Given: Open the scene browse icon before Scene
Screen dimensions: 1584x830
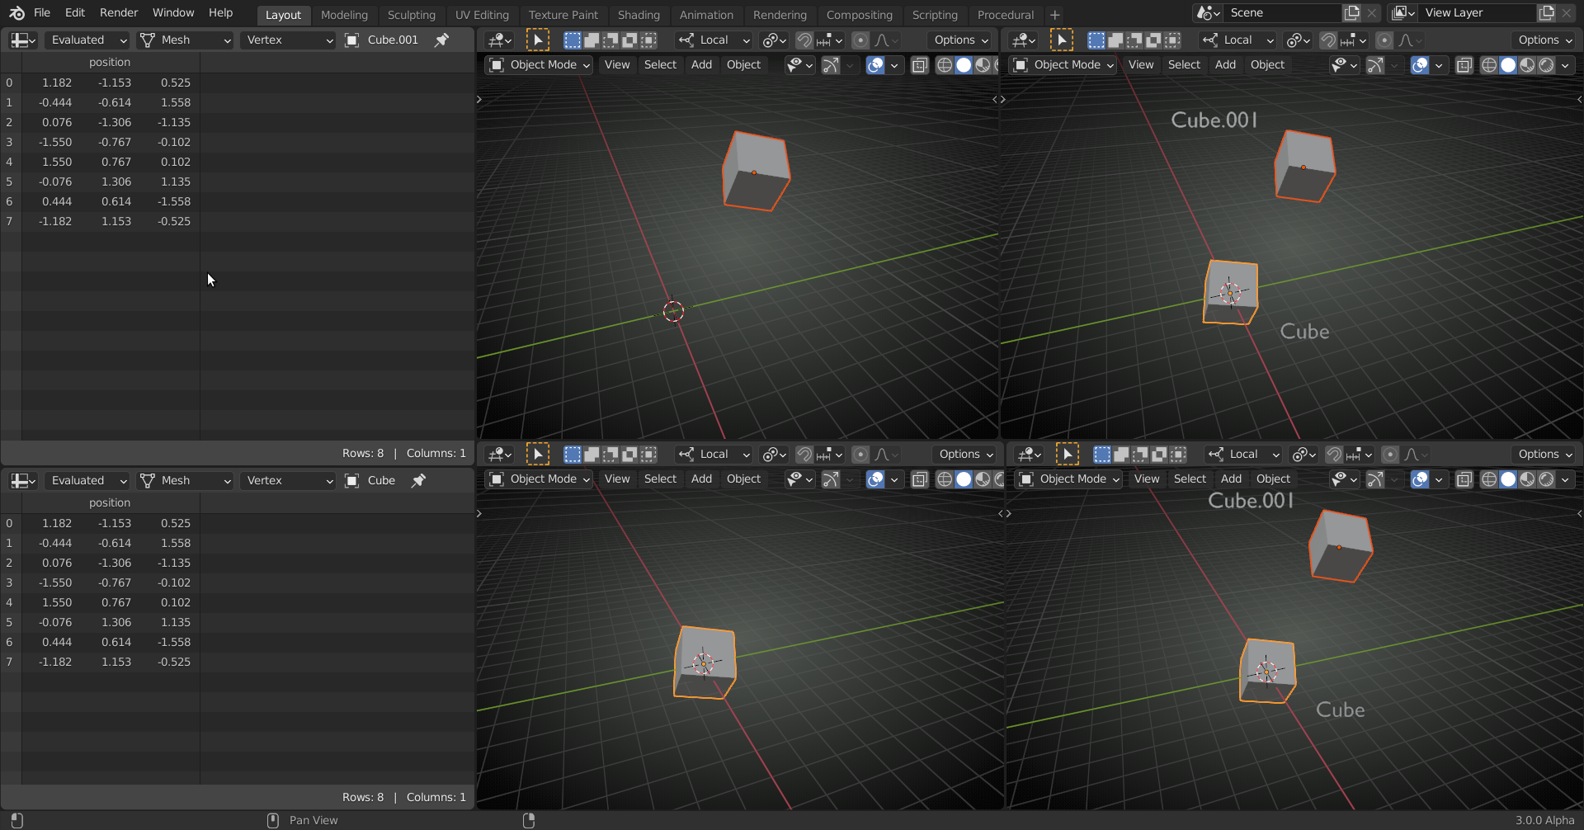Looking at the screenshot, I should pos(1208,13).
